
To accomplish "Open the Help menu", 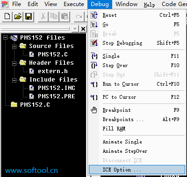I will pyautogui.click(x=149, y=5).
